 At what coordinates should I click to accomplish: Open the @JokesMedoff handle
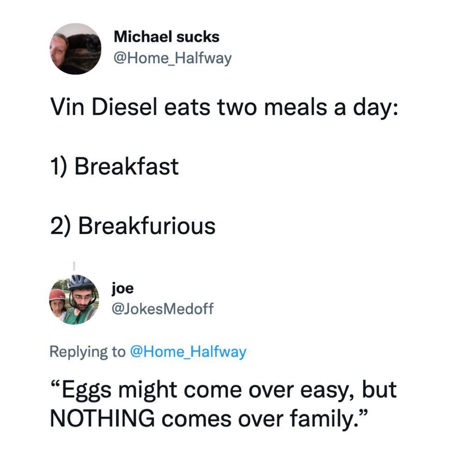point(163,309)
